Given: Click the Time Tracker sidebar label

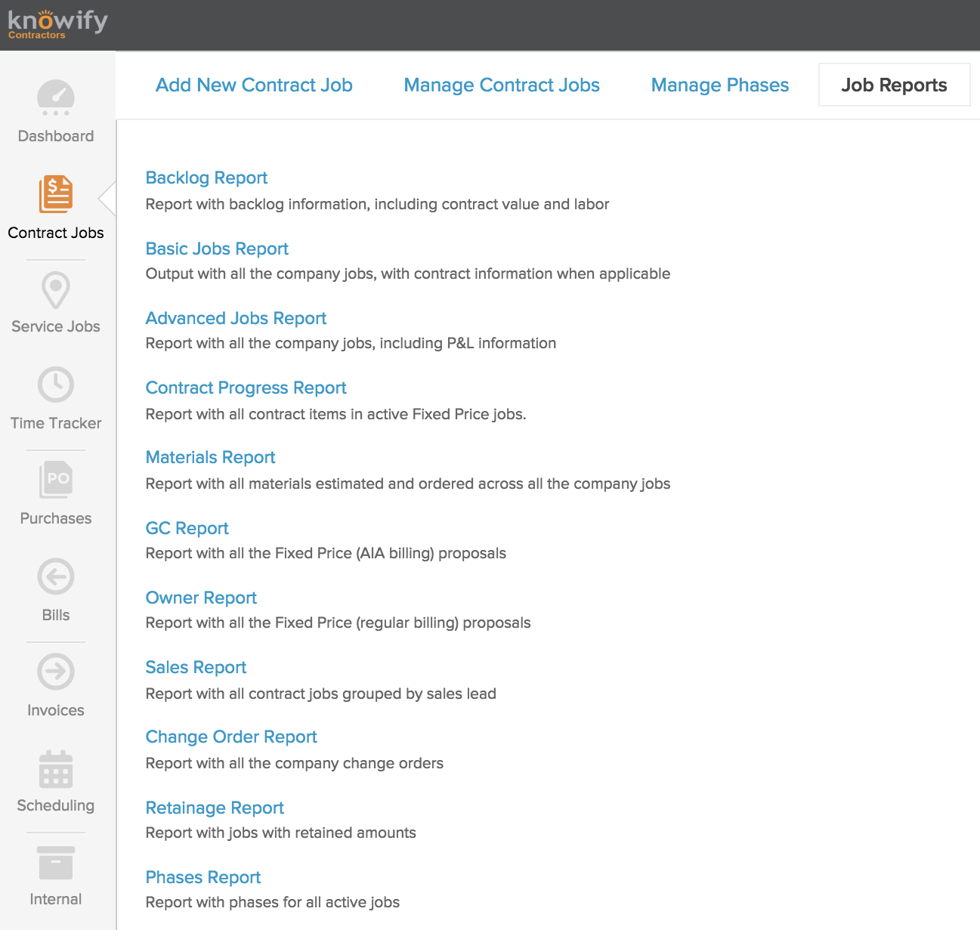Looking at the screenshot, I should pos(56,423).
